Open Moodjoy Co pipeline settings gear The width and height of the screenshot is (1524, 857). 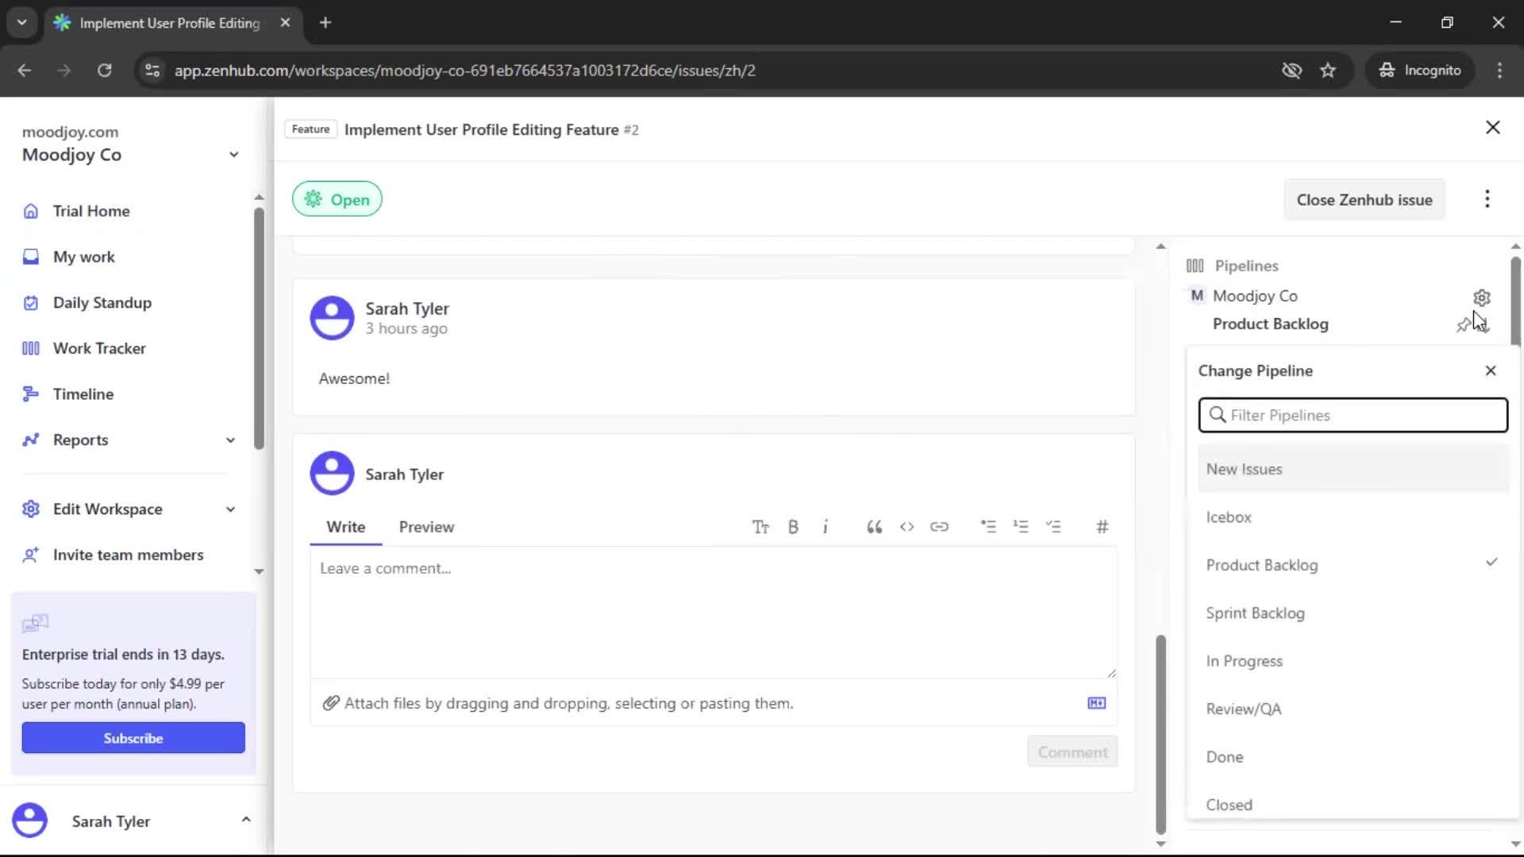point(1483,298)
